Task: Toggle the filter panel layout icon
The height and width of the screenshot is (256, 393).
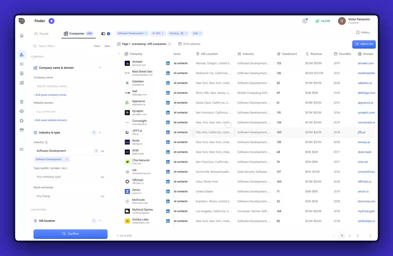Action: click(103, 34)
